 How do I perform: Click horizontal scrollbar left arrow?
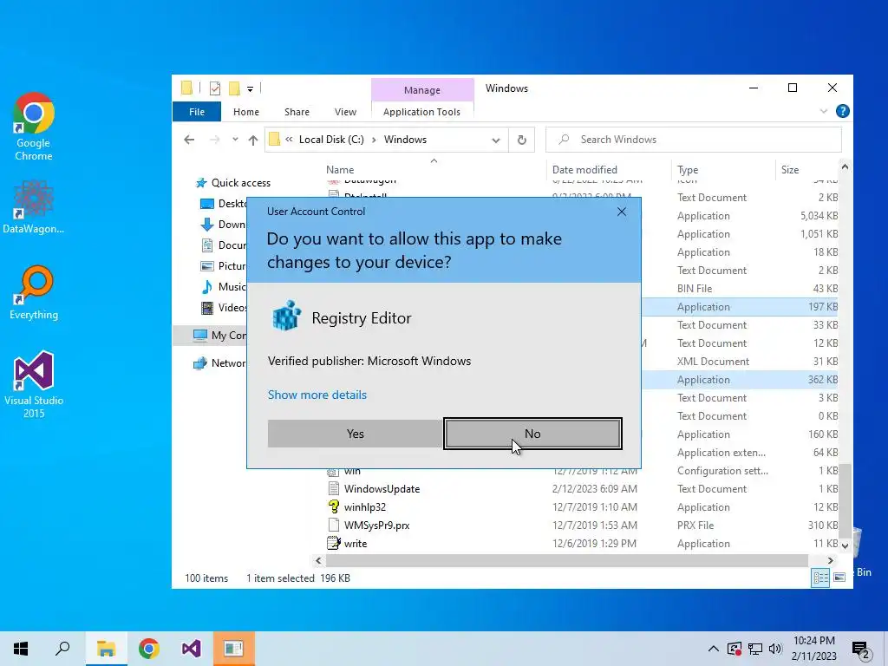tap(318, 560)
